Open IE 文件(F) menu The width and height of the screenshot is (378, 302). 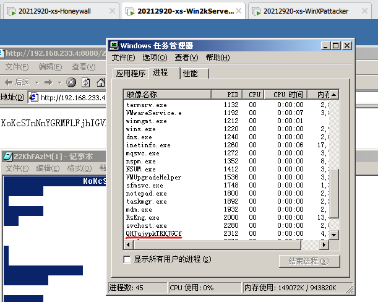click(x=17, y=67)
